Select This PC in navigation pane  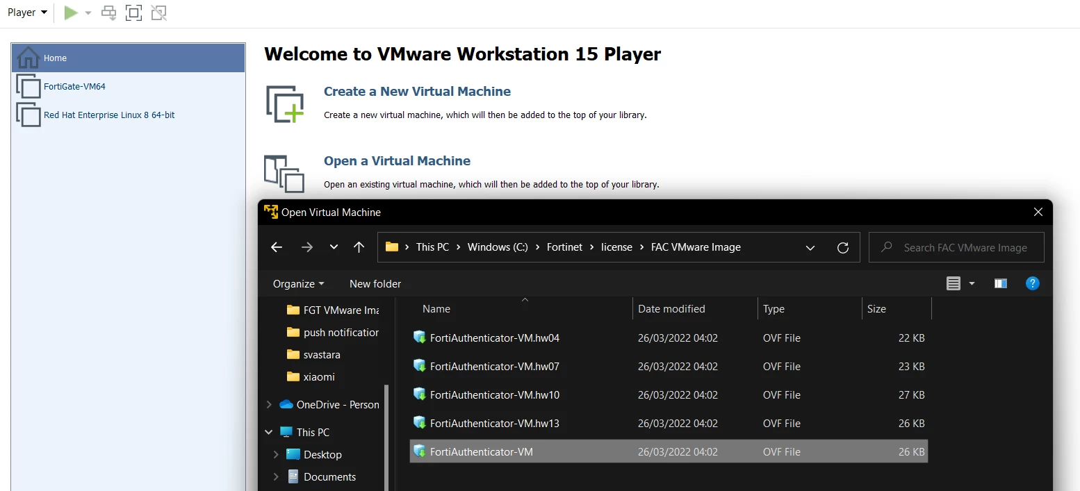[304, 432]
